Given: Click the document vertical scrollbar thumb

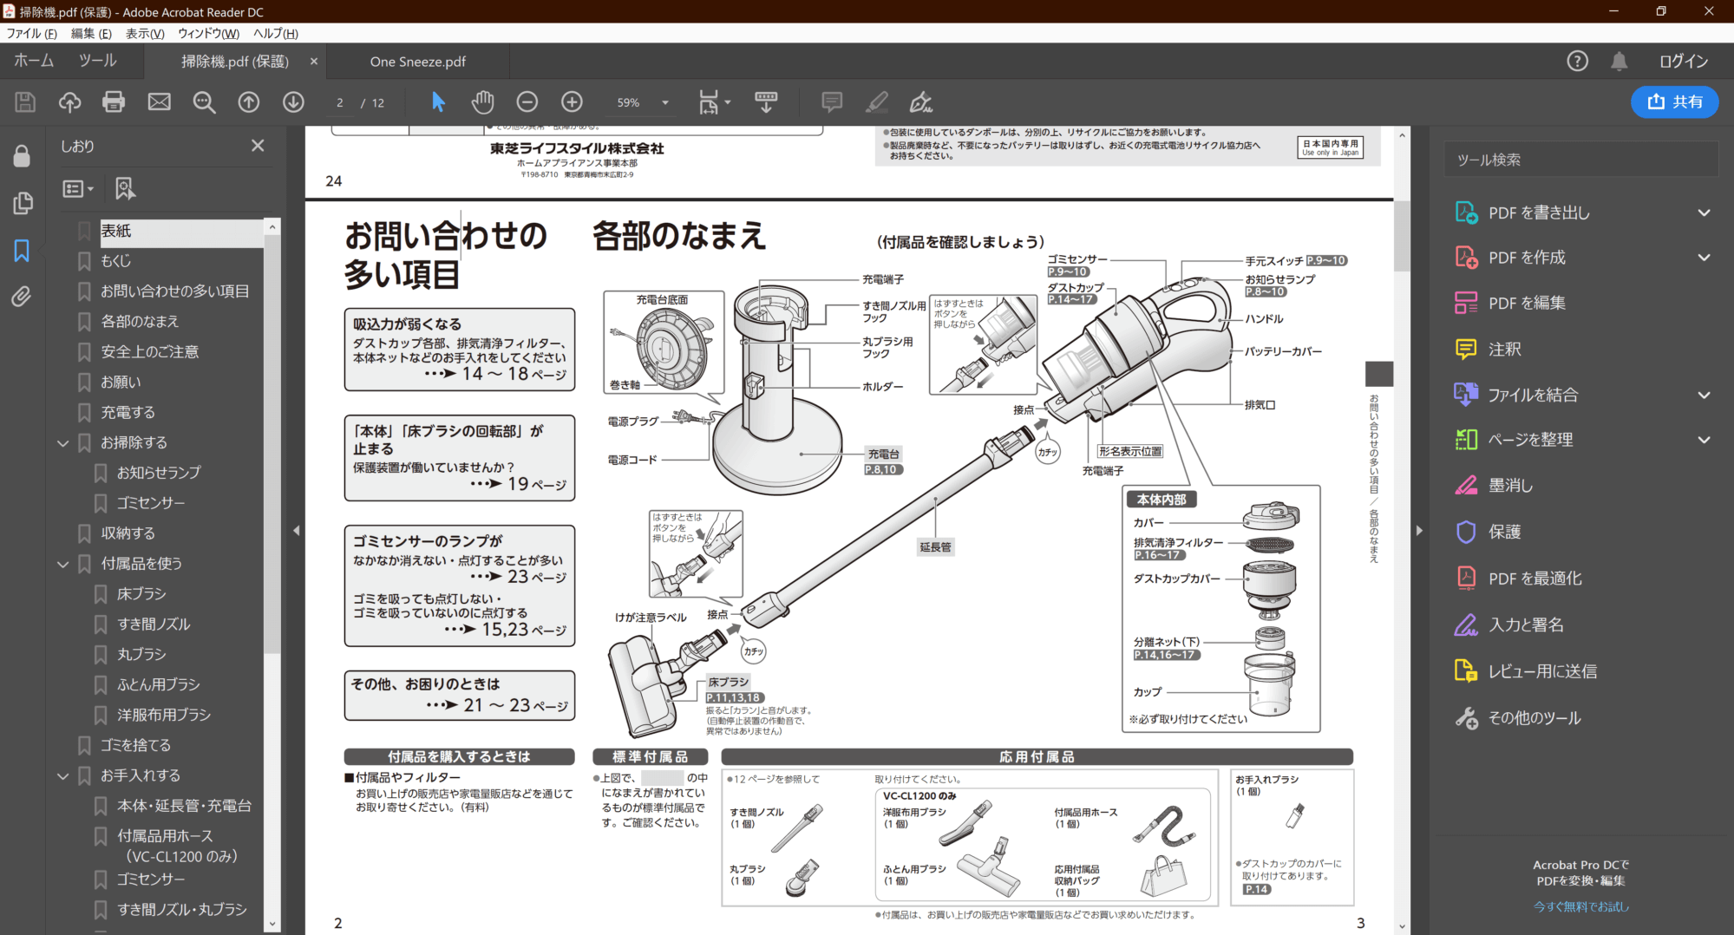Looking at the screenshot, I should click(1402, 236).
